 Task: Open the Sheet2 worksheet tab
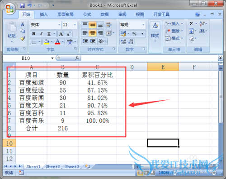[x=53, y=166]
